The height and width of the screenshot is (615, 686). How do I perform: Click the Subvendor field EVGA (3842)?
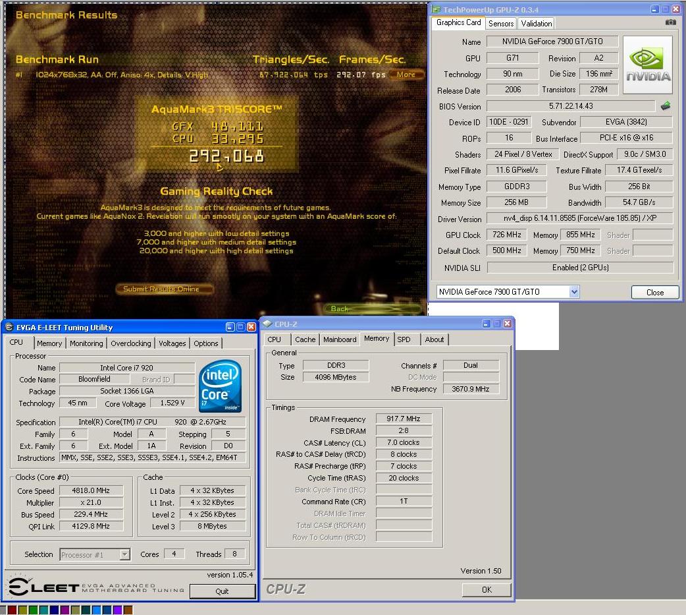point(626,122)
